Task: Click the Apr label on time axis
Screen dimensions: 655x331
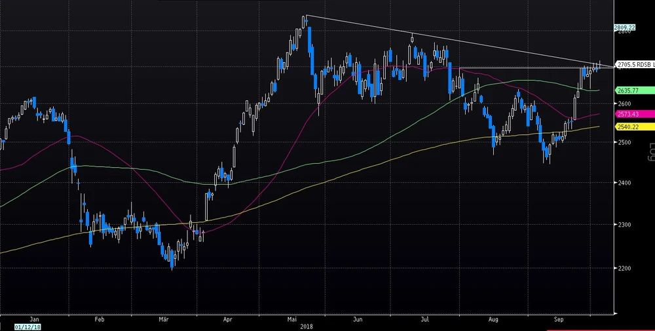Action: pos(228,318)
